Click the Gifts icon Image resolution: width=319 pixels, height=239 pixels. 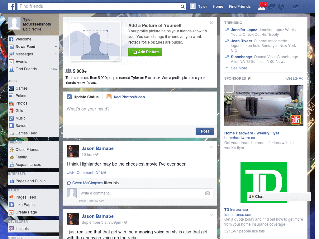pyautogui.click(x=12, y=111)
